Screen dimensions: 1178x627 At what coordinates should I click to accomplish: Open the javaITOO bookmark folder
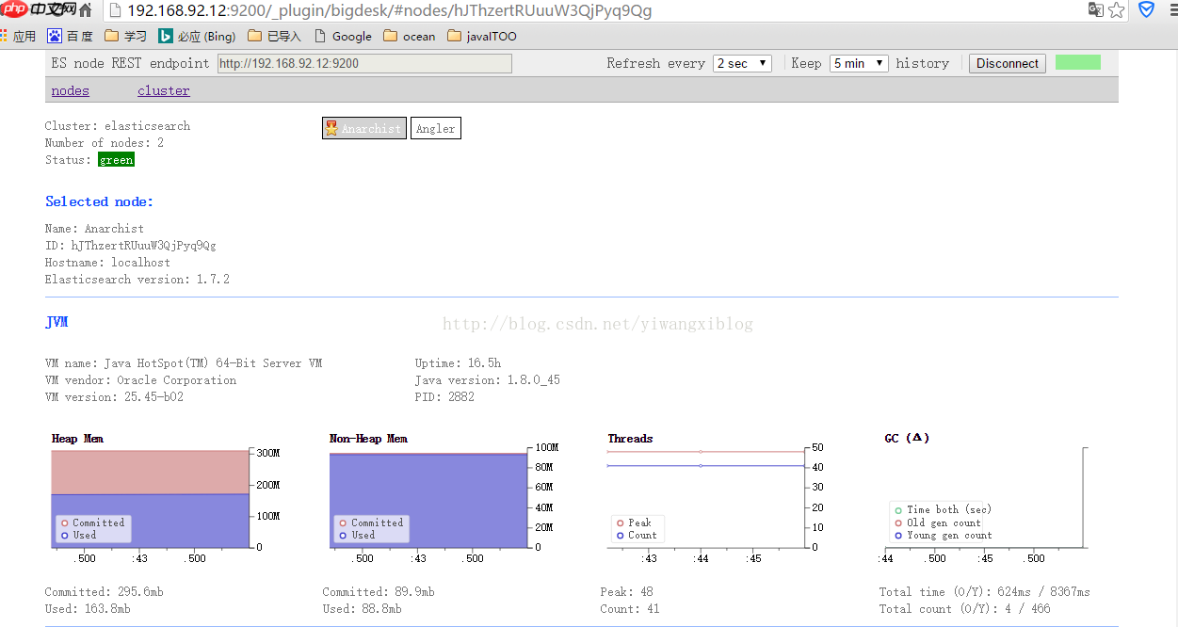pyautogui.click(x=481, y=36)
